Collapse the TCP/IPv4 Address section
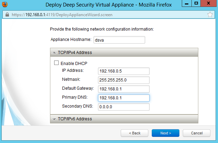This screenshot has height=143, width=218. tap(54, 53)
